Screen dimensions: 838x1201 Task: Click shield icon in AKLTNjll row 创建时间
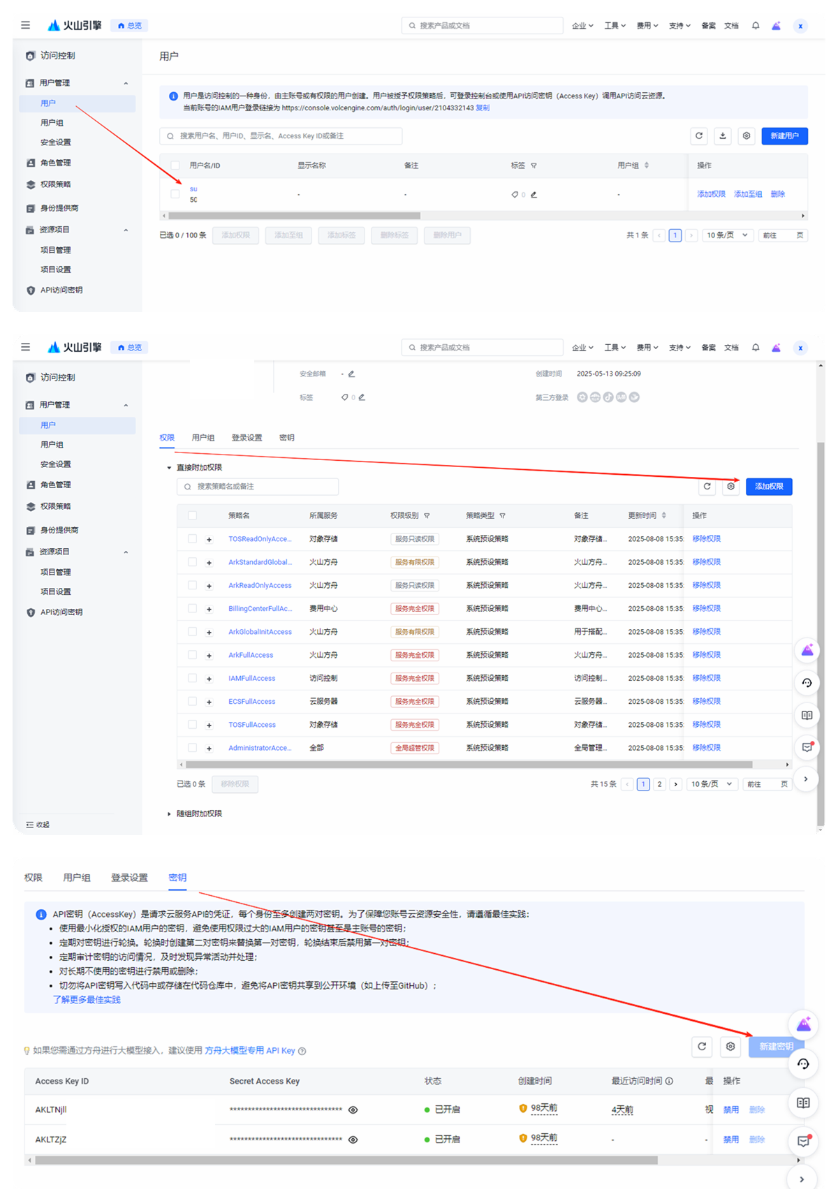[x=523, y=1108]
